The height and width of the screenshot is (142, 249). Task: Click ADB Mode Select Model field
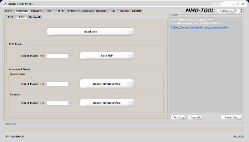click(57, 56)
